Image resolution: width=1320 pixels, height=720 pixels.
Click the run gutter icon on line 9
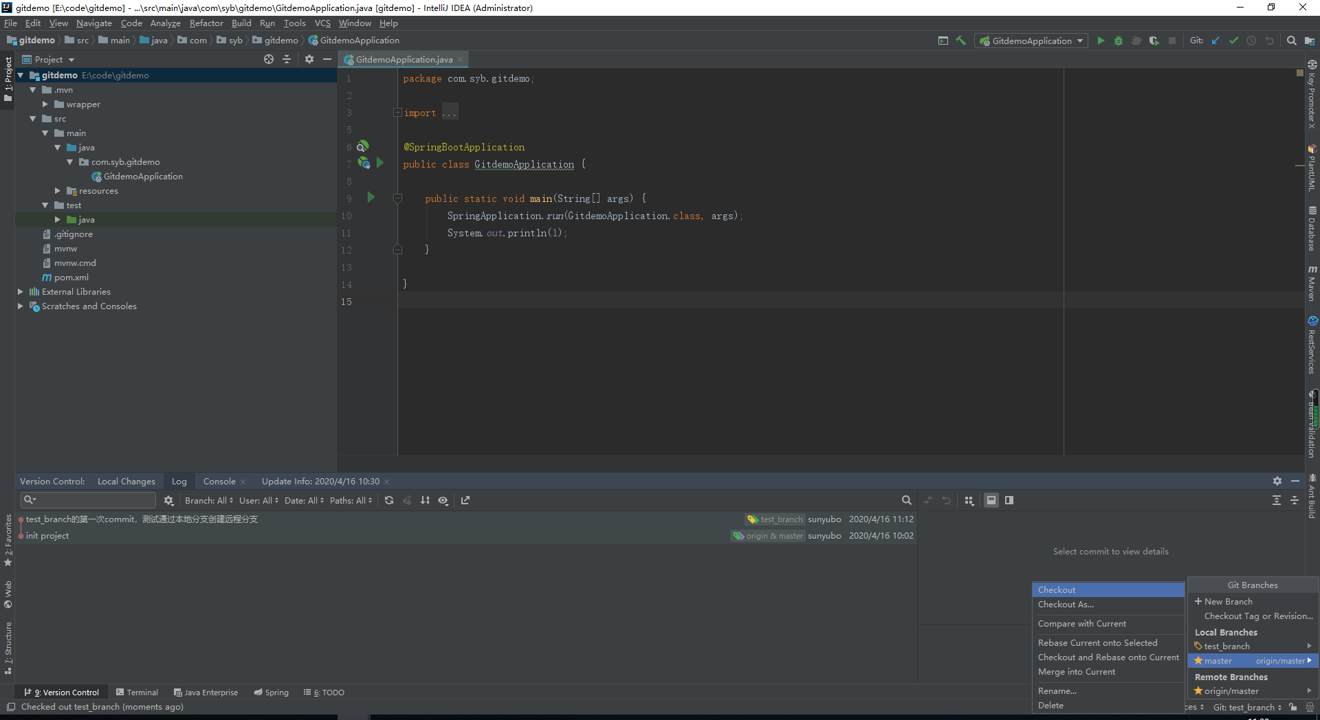coord(371,197)
